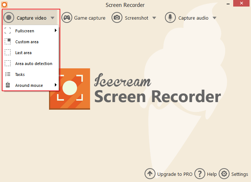Image resolution: width=251 pixels, height=182 pixels.
Task: Click the Tasks checklist icon
Action: 8,74
